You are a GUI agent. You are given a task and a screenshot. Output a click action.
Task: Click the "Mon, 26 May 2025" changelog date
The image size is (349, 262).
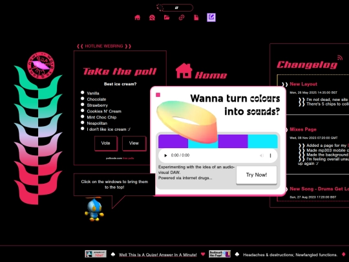tap(313, 93)
